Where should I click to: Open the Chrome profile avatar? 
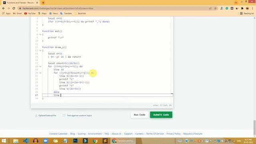tap(247, 8)
